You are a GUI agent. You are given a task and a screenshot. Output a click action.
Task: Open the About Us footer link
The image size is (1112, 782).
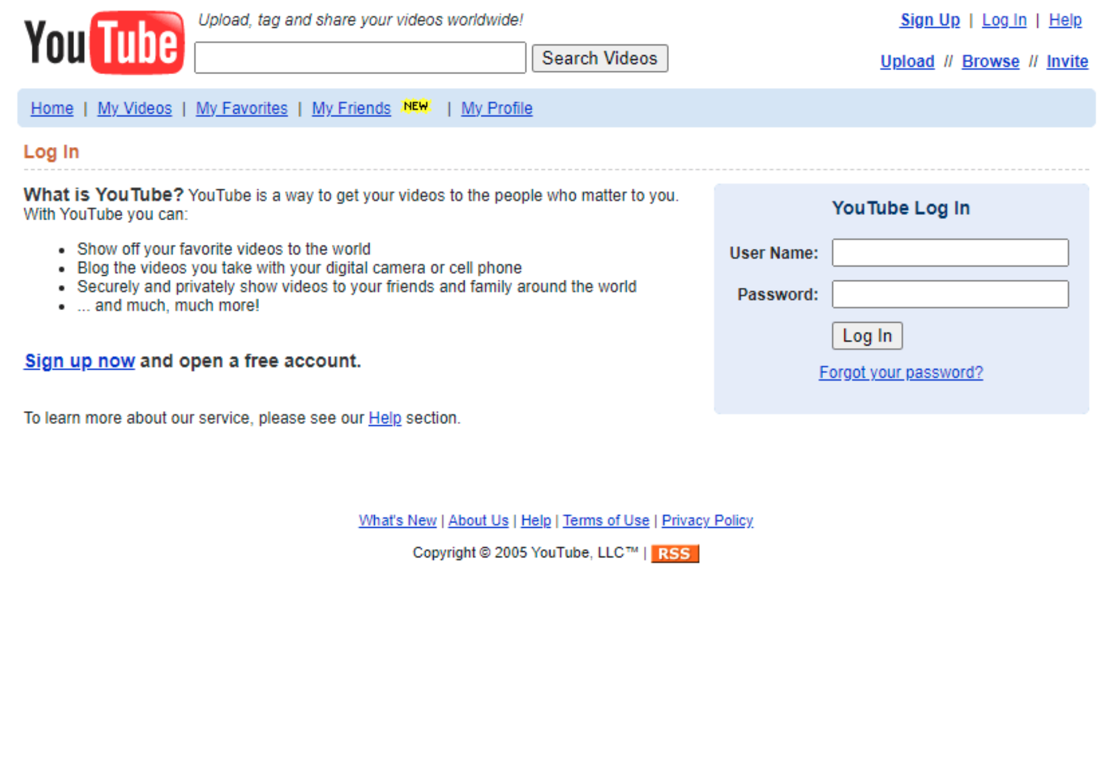478,521
